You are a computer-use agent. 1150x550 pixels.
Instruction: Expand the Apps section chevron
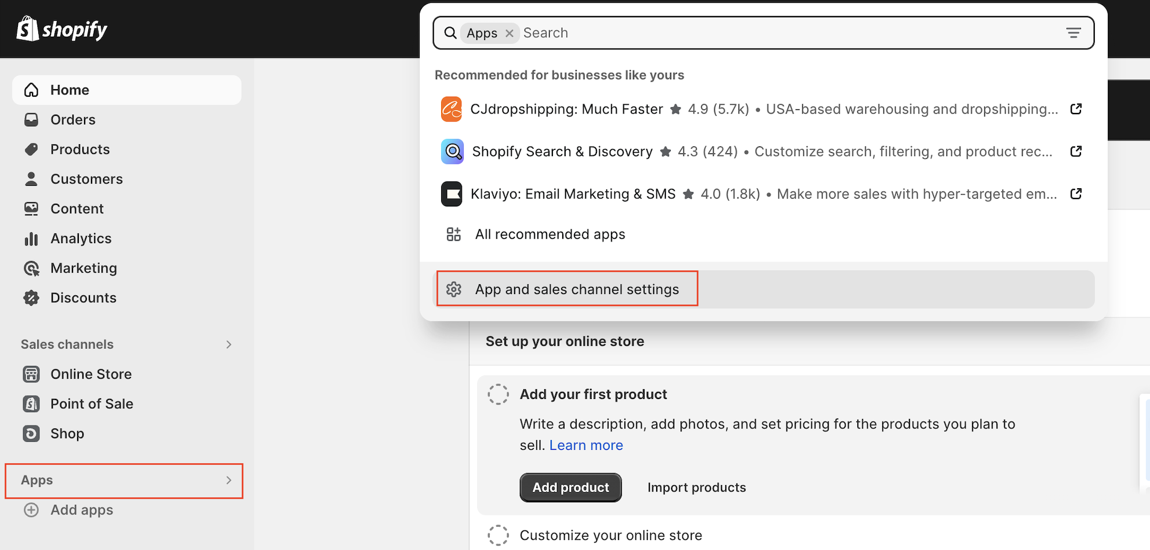(228, 481)
